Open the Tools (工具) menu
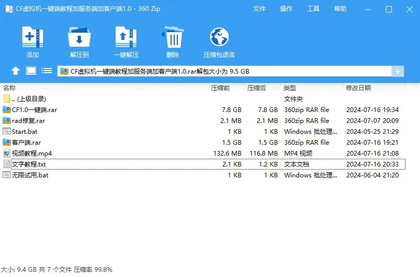The image size is (420, 277). click(313, 9)
